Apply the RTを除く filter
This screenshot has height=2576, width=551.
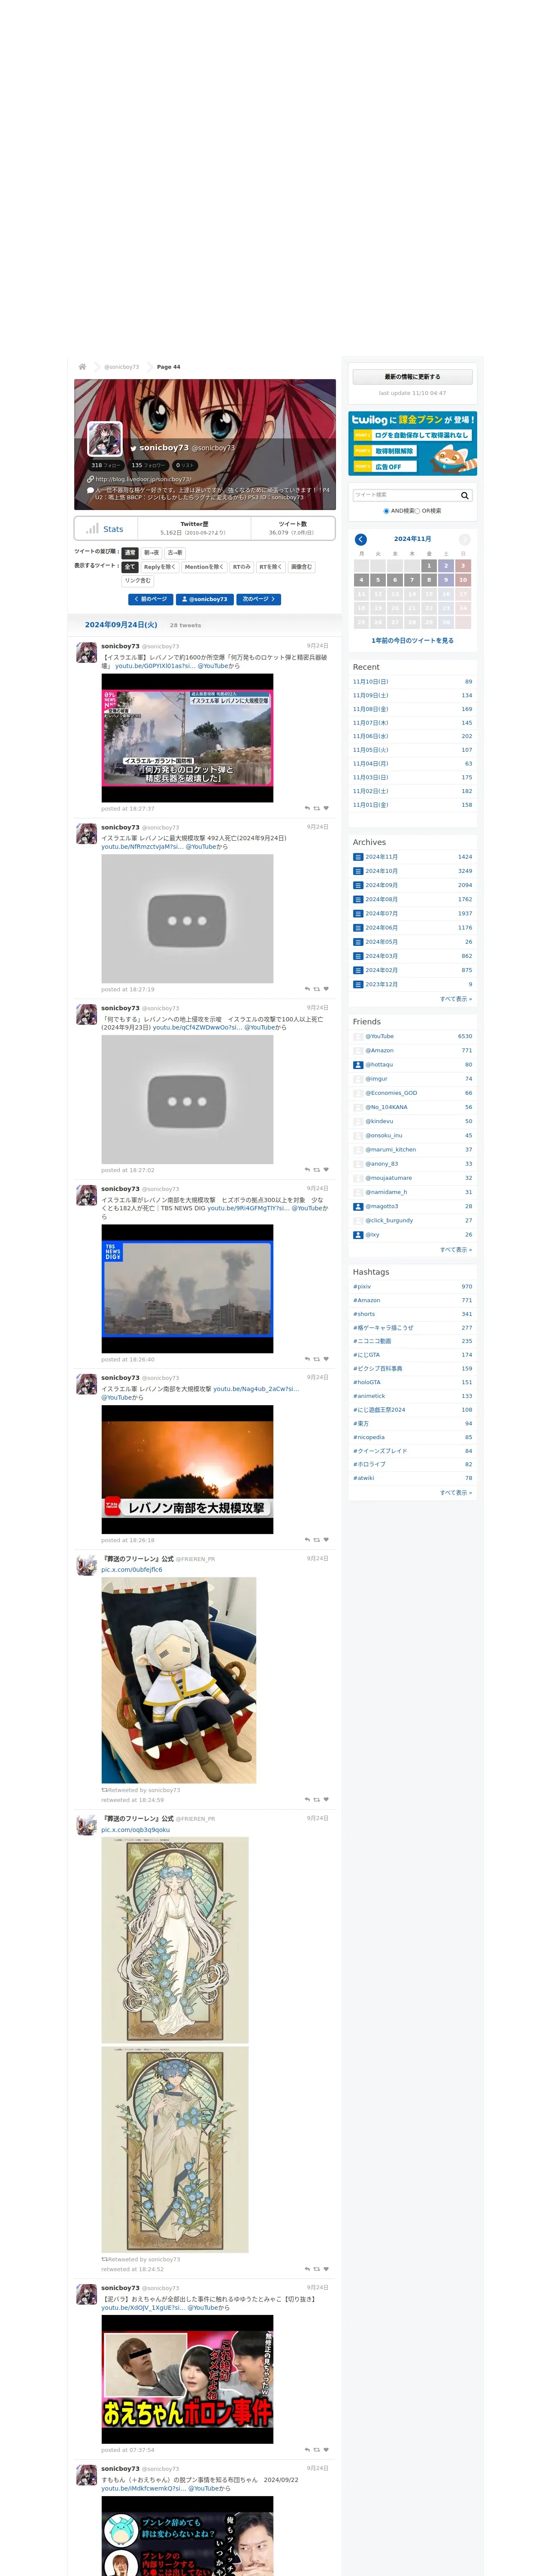271,567
